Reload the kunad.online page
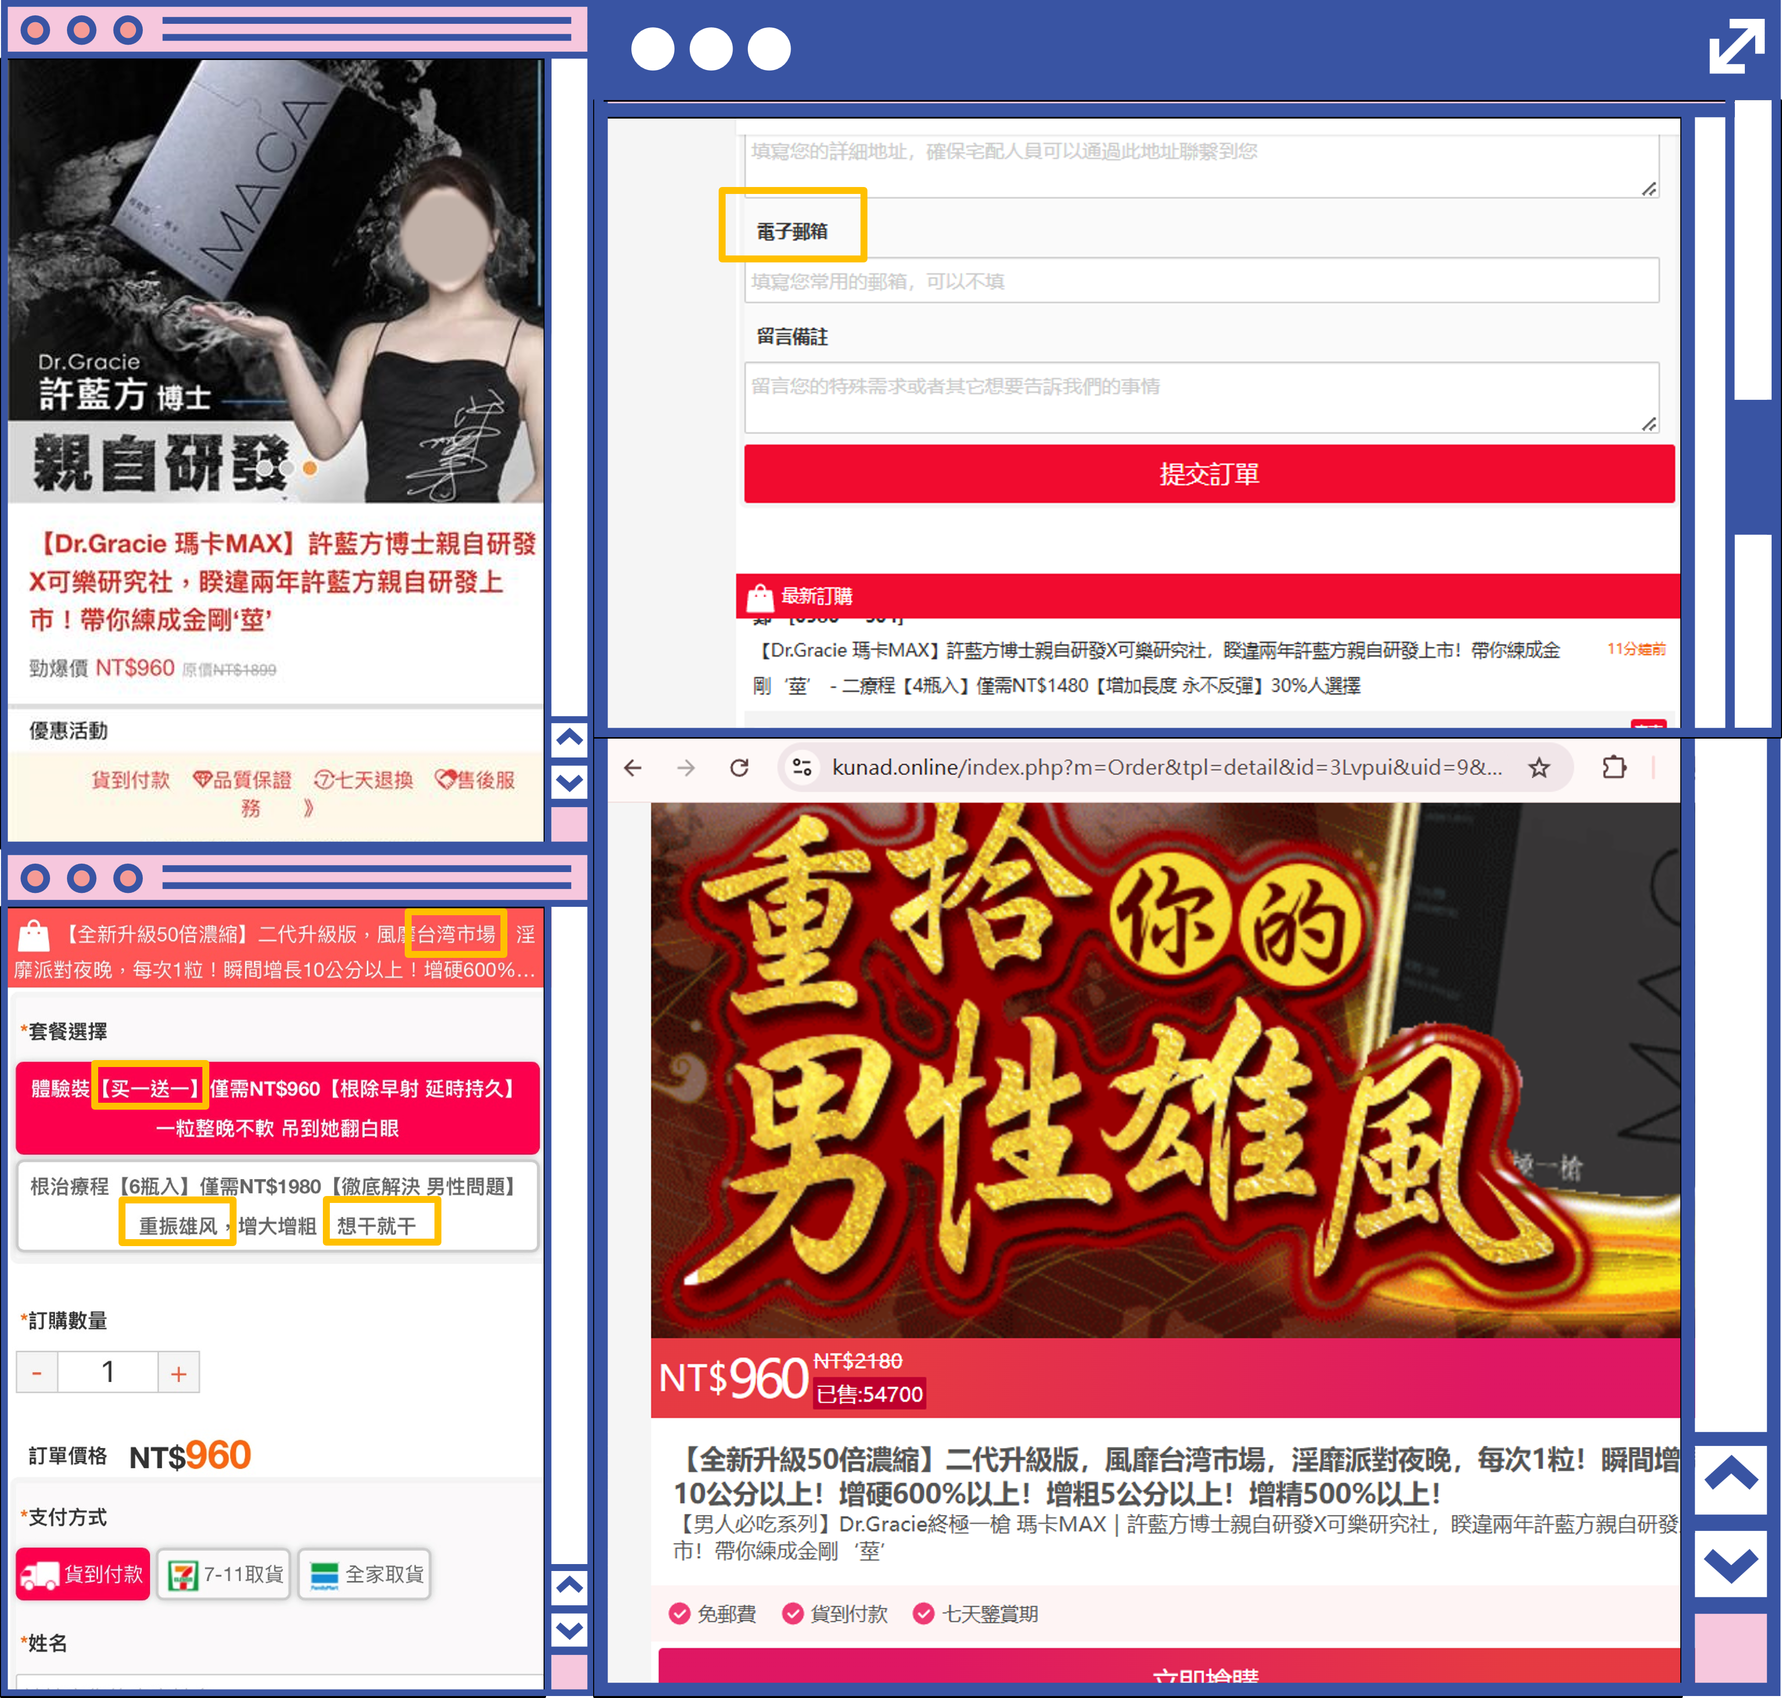The height and width of the screenshot is (1698, 1782). point(739,768)
